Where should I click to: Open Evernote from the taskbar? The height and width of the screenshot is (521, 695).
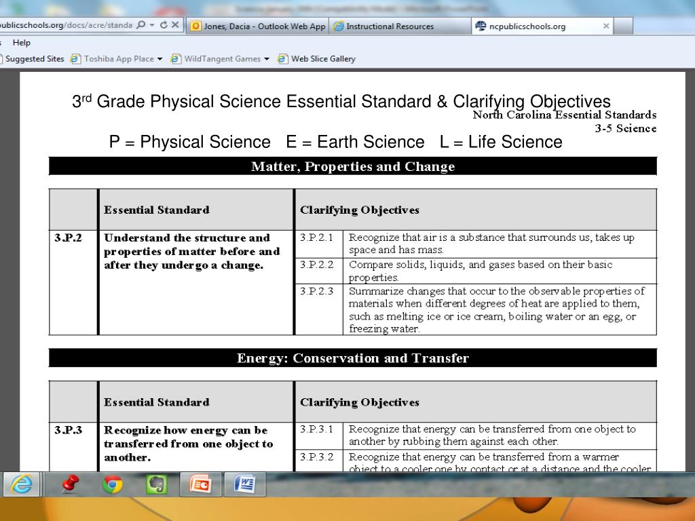pos(156,484)
